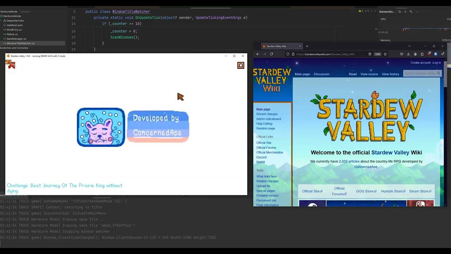Open Native.cs in the project tree

point(12,34)
